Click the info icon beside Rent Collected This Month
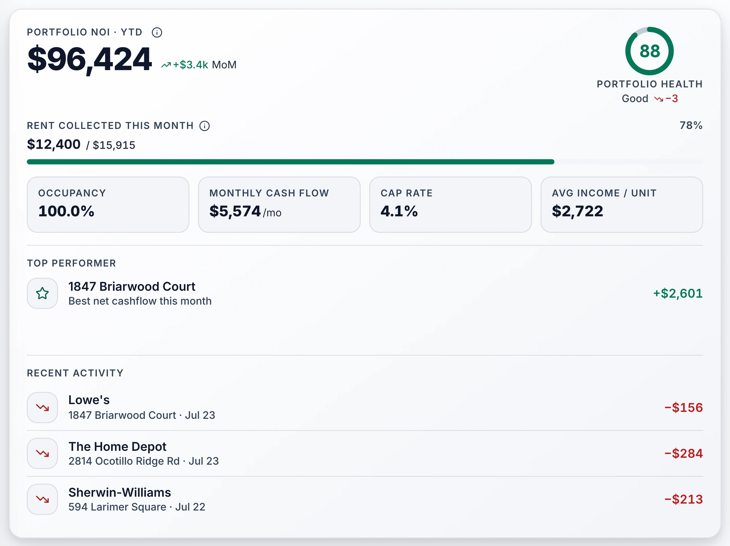The height and width of the screenshot is (546, 730). tap(204, 126)
